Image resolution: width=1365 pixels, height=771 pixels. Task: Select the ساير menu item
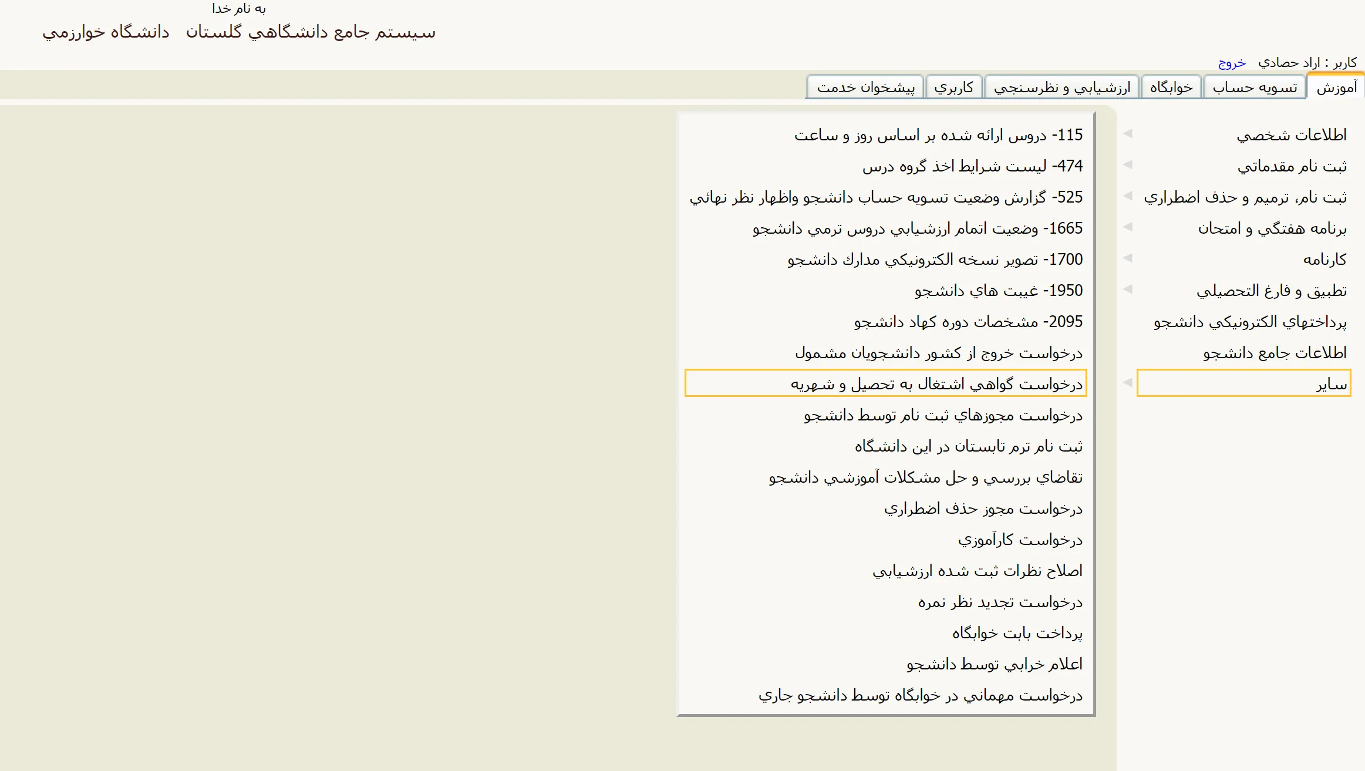1331,384
